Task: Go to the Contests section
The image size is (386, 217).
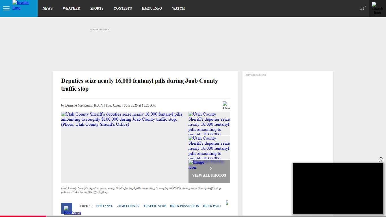Action: pos(122,8)
